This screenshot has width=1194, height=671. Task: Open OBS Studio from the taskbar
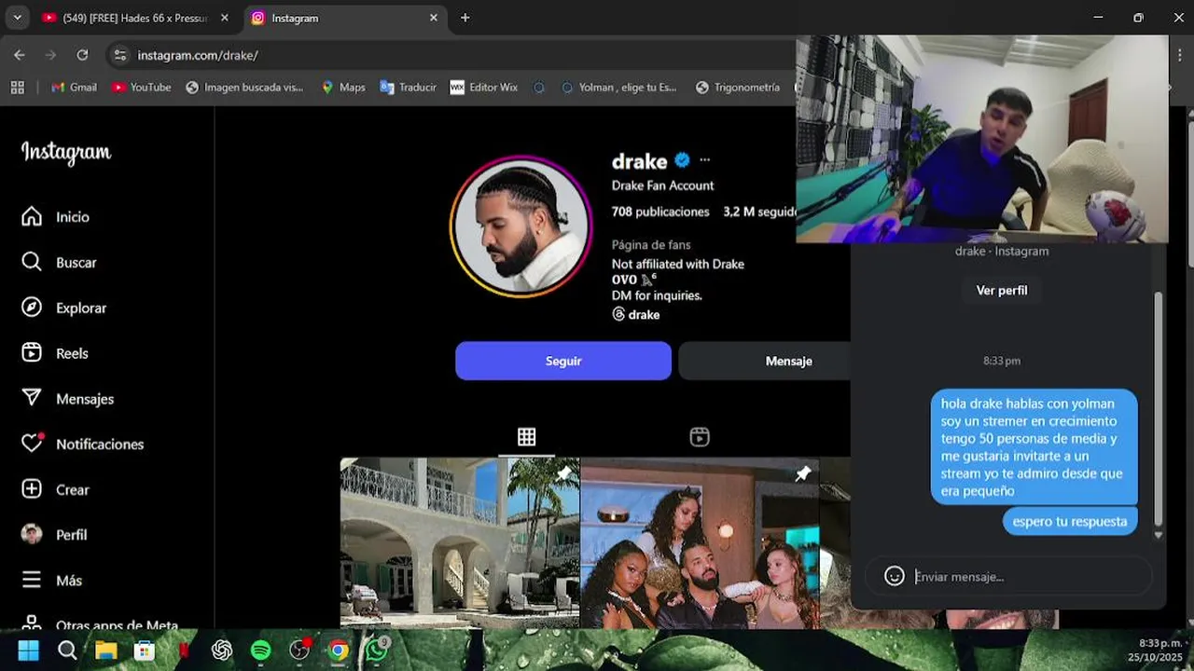pos(299,650)
